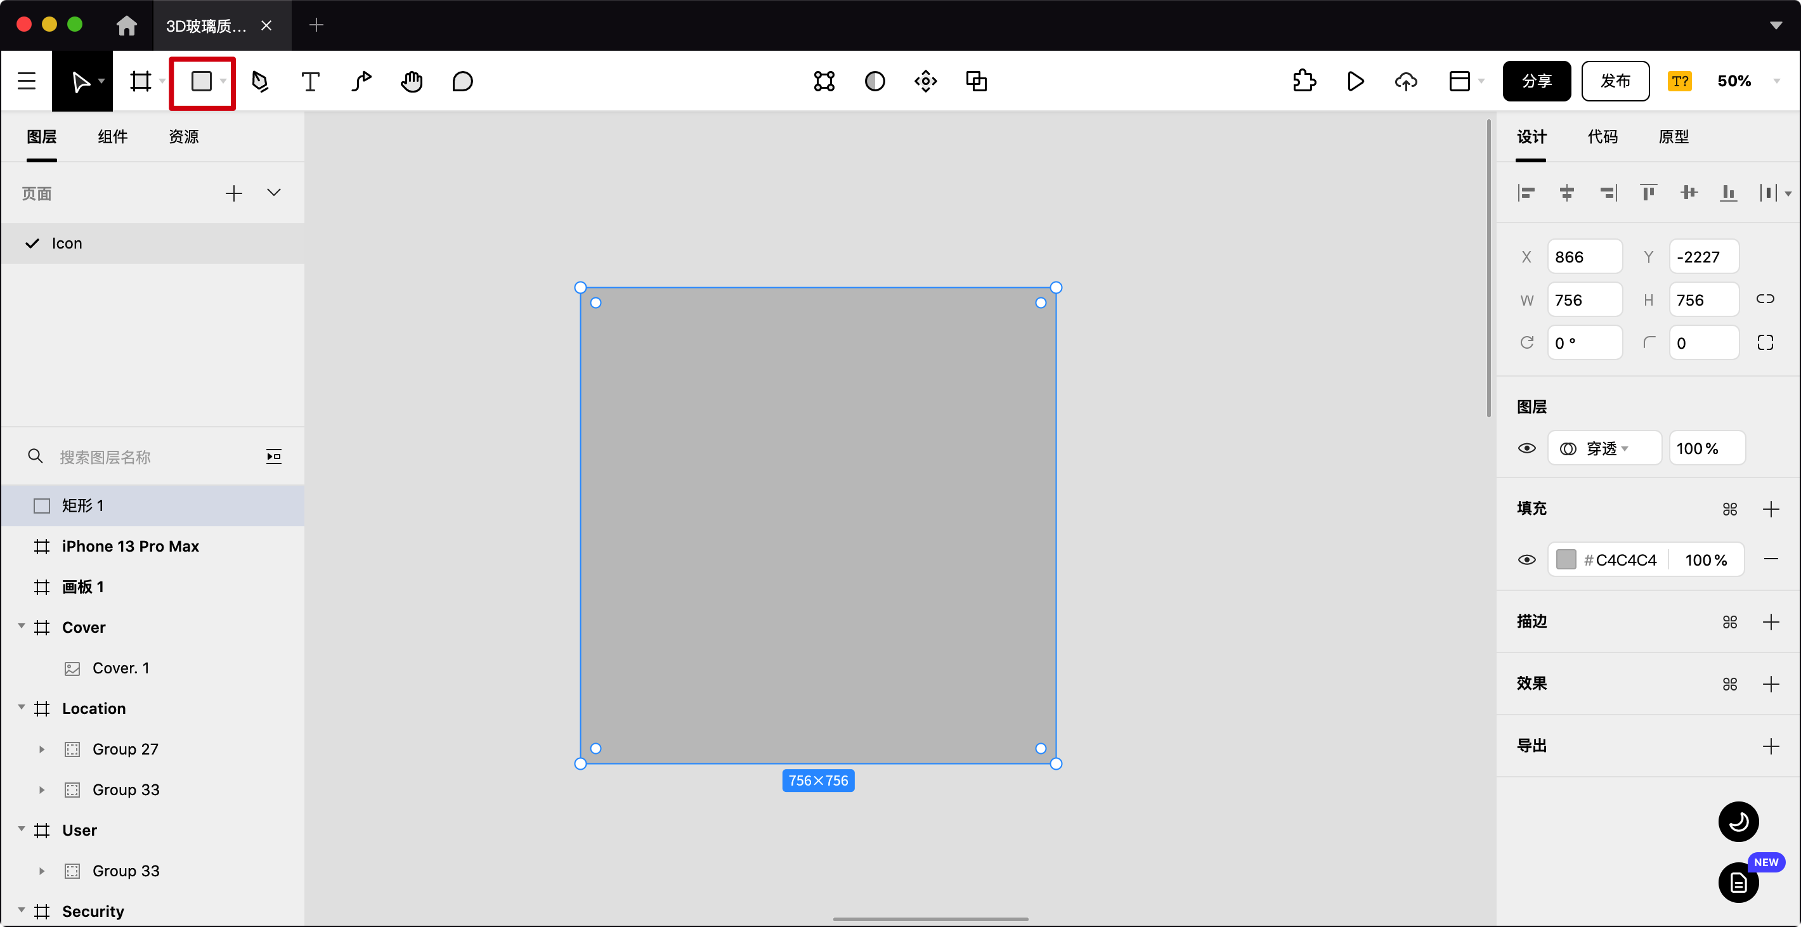1801x927 pixels.
Task: Open zoom 50% dropdown
Action: pyautogui.click(x=1776, y=82)
